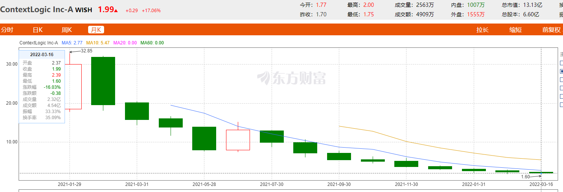The width and height of the screenshot is (563, 192).
Task: Click the 2021-05-28 x-axis date
Action: (204, 184)
